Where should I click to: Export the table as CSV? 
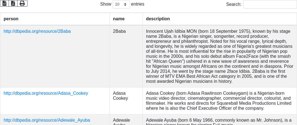[x=4, y=3]
